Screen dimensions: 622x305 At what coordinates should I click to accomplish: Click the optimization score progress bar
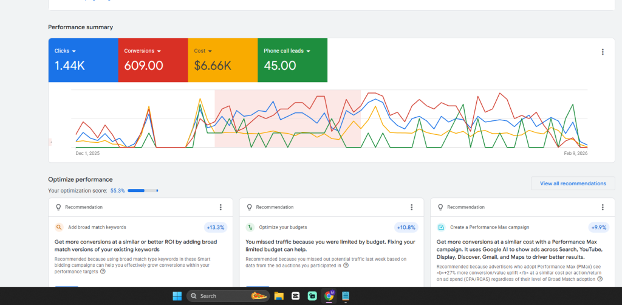[x=143, y=191]
